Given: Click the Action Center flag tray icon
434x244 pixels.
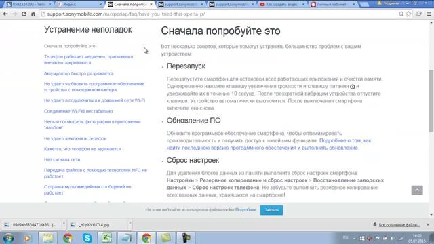Looking at the screenshot, I should point(377,238).
